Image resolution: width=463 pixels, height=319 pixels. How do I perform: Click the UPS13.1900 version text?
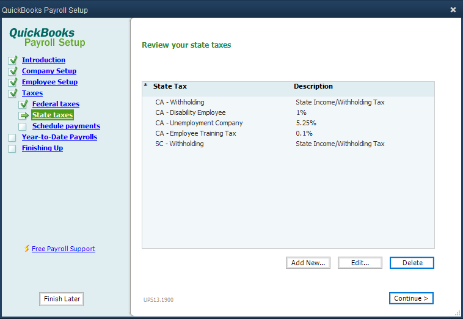158,300
